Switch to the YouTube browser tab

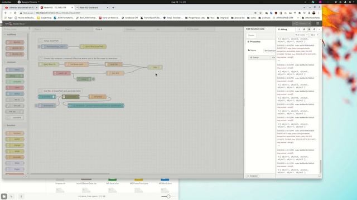(x=21, y=7)
